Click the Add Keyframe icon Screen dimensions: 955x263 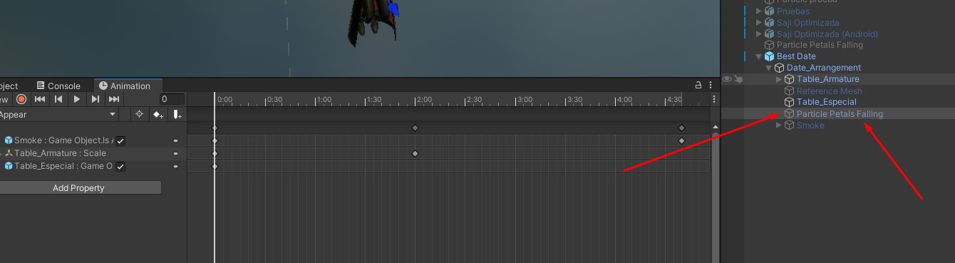[158, 114]
